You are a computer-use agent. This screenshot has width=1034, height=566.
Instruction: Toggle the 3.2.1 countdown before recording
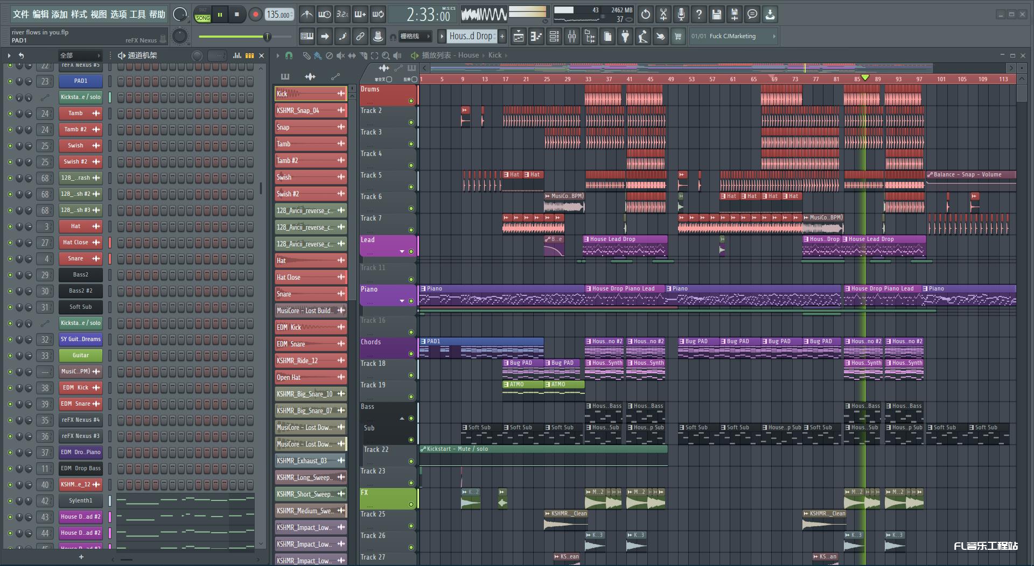click(x=343, y=15)
